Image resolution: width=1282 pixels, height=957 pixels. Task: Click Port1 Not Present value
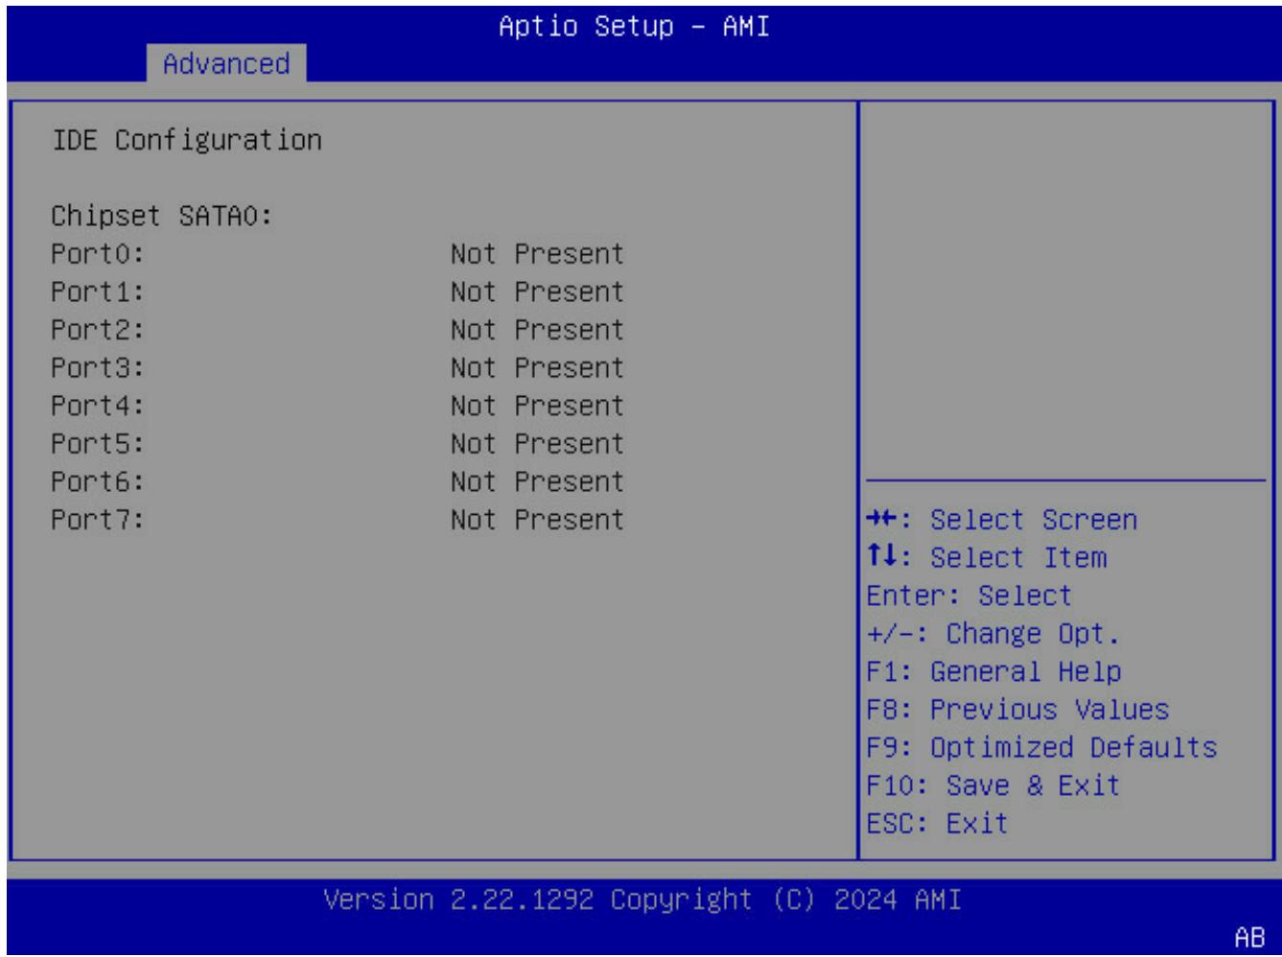click(537, 292)
